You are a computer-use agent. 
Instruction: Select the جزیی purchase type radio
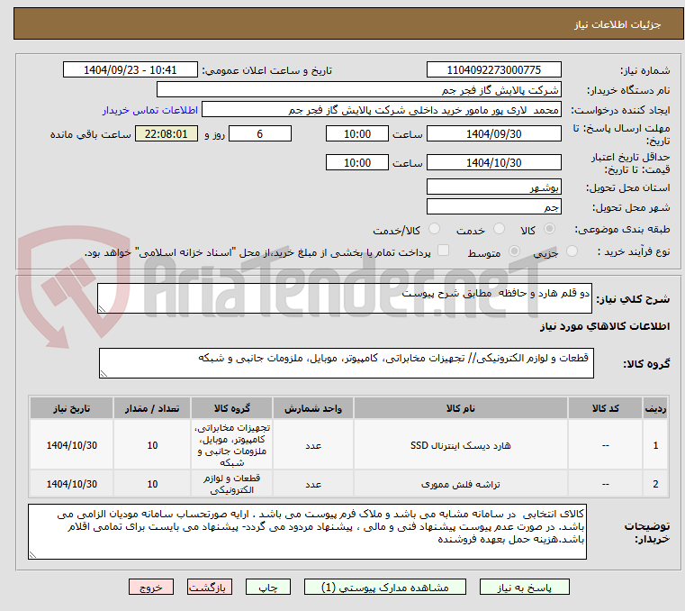[x=572, y=251]
